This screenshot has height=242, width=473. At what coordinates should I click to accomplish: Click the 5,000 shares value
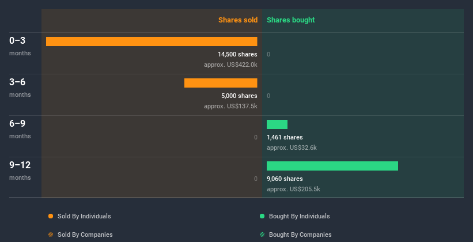coord(239,96)
